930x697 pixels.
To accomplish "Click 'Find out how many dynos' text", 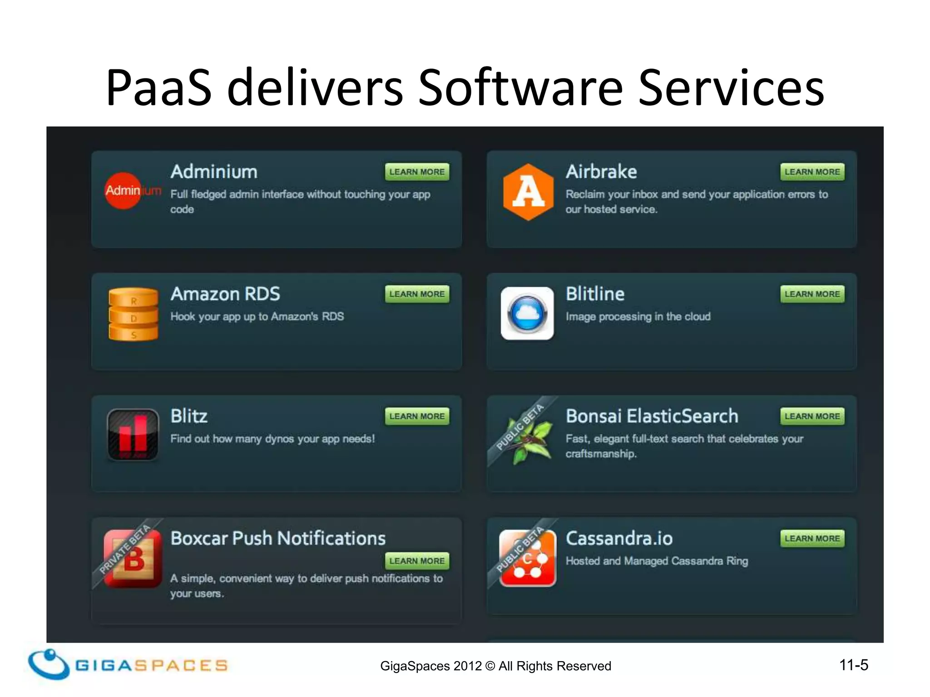I will click(x=272, y=439).
